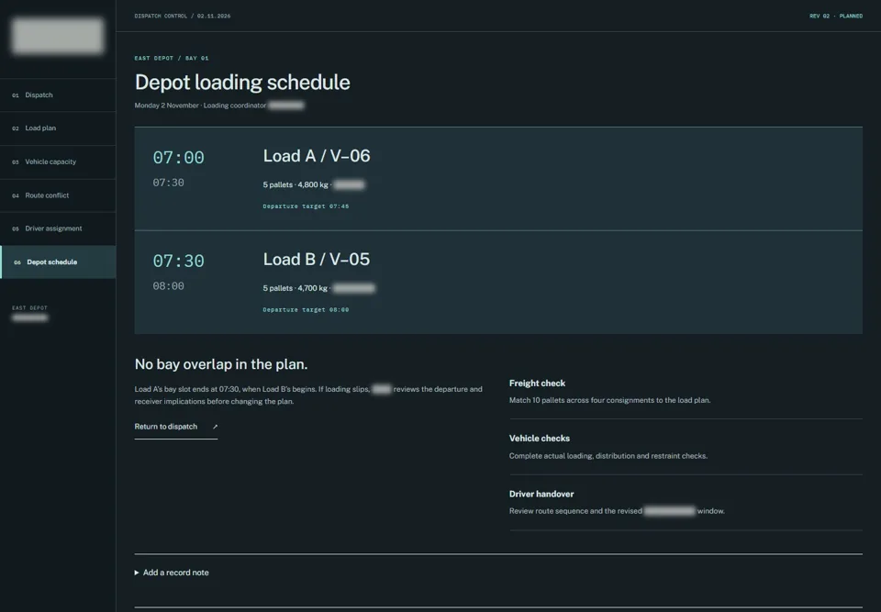
Task: Navigate to Driver assignment
Action: [x=58, y=228]
